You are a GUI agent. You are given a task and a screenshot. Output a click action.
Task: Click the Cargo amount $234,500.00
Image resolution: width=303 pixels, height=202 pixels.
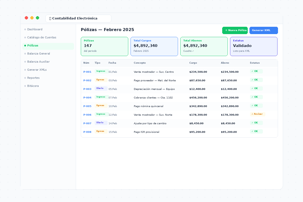tap(198, 72)
